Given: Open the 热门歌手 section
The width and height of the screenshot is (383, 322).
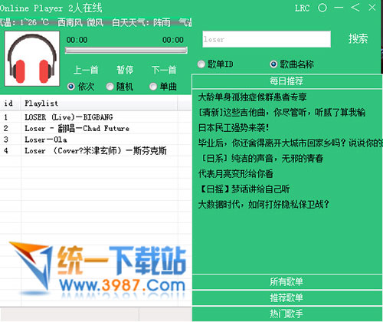Looking at the screenshot, I should tap(286, 314).
